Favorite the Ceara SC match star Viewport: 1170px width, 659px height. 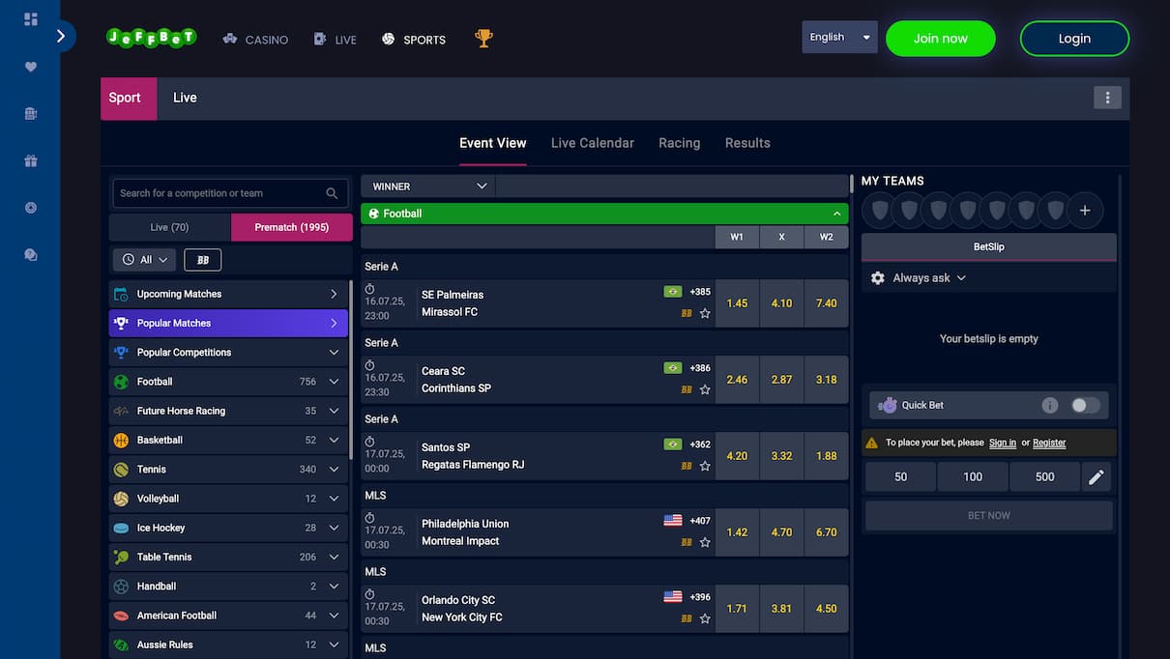click(x=705, y=389)
